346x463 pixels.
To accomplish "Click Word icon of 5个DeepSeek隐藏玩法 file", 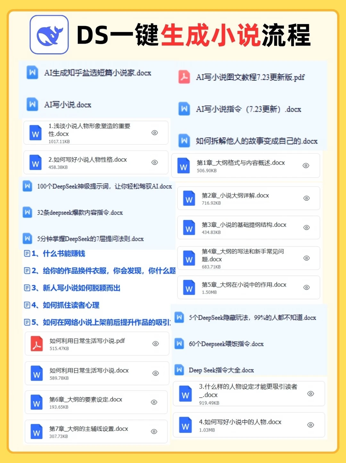I will 179,317.
